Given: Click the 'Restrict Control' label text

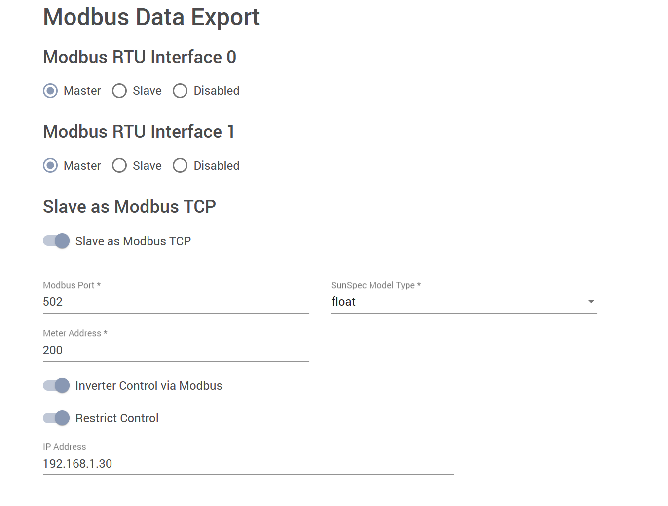Looking at the screenshot, I should (117, 418).
